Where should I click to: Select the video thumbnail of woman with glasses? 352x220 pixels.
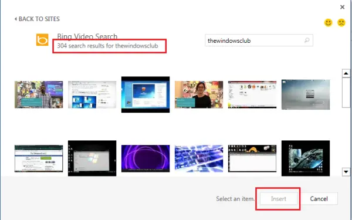pyautogui.click(x=199, y=94)
